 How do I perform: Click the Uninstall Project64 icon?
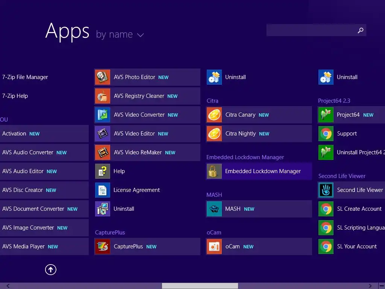[326, 152]
